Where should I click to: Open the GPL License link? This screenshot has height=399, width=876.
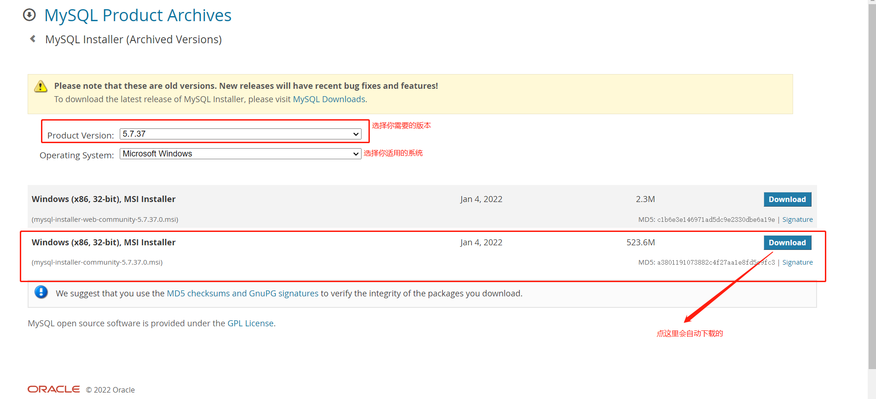[251, 324]
